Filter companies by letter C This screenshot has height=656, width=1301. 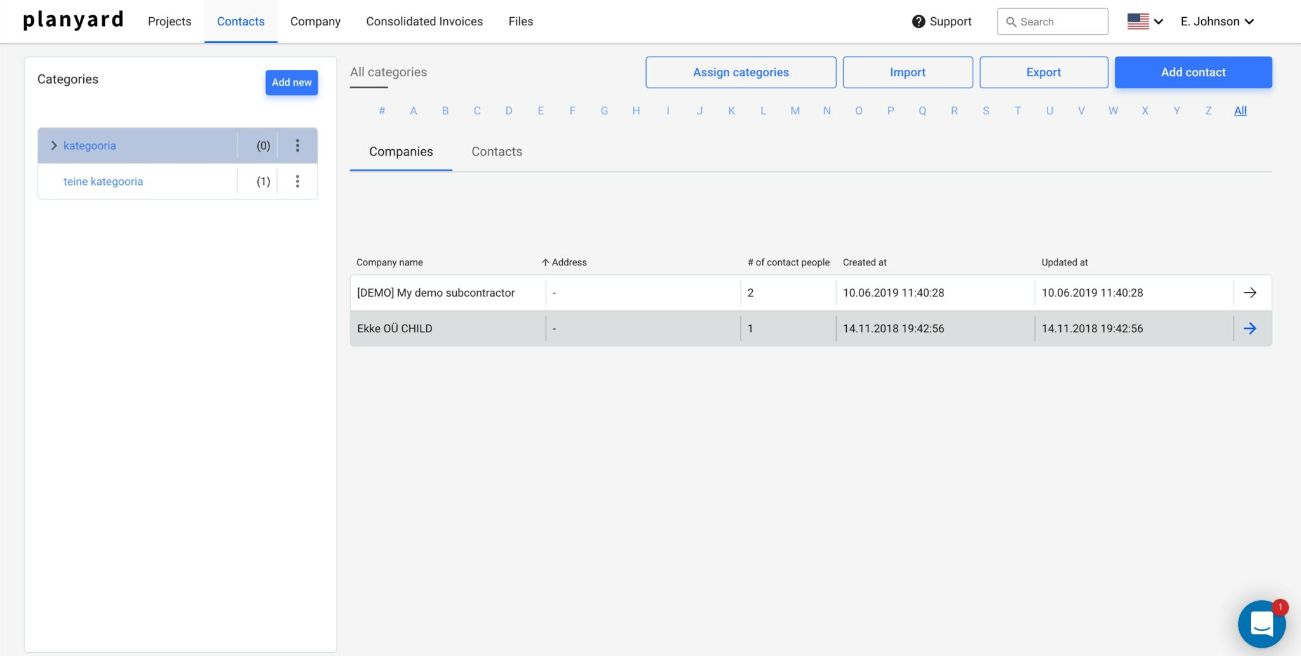(x=477, y=110)
